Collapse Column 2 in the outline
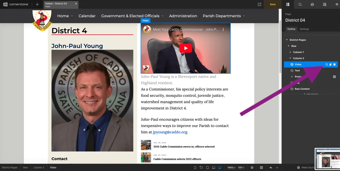340x171 pixels. (x=290, y=58)
